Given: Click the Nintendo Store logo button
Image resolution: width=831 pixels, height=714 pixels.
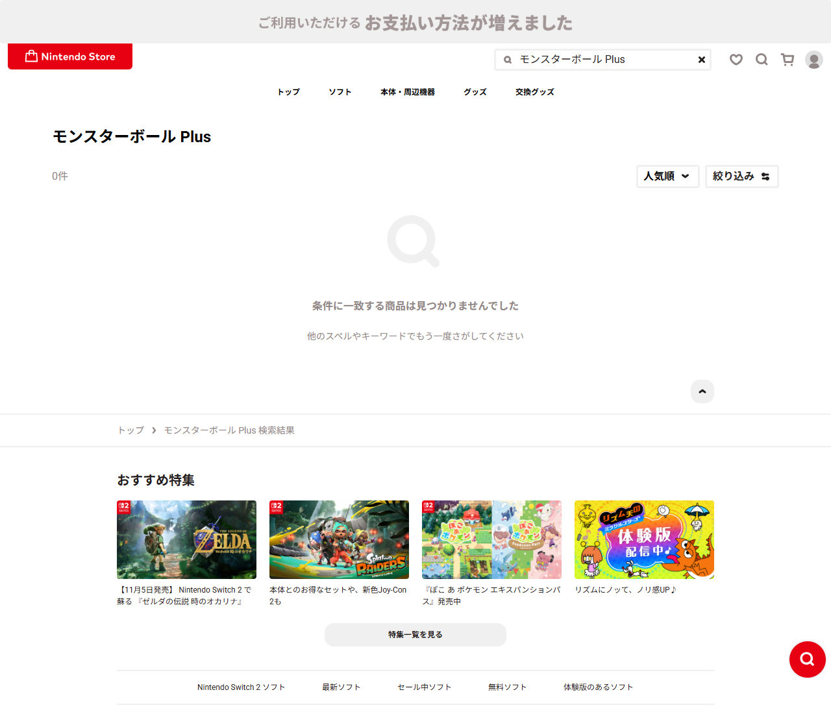Looking at the screenshot, I should (70, 56).
